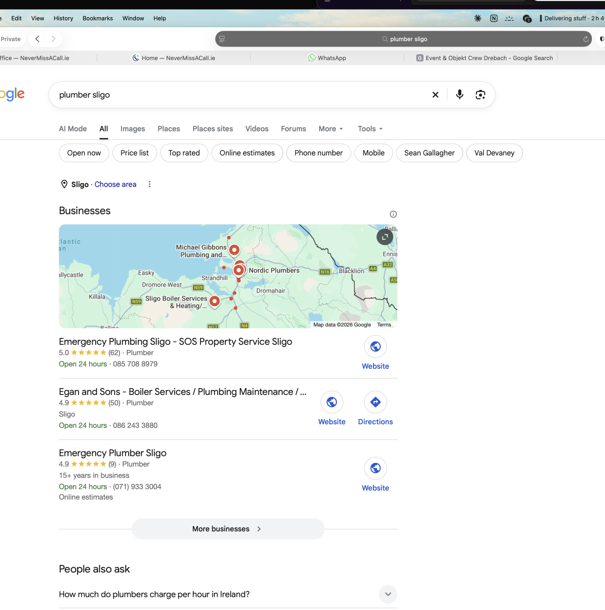Switch to Videos results tab
Viewport: 605px width, 610px height.
[x=257, y=129]
